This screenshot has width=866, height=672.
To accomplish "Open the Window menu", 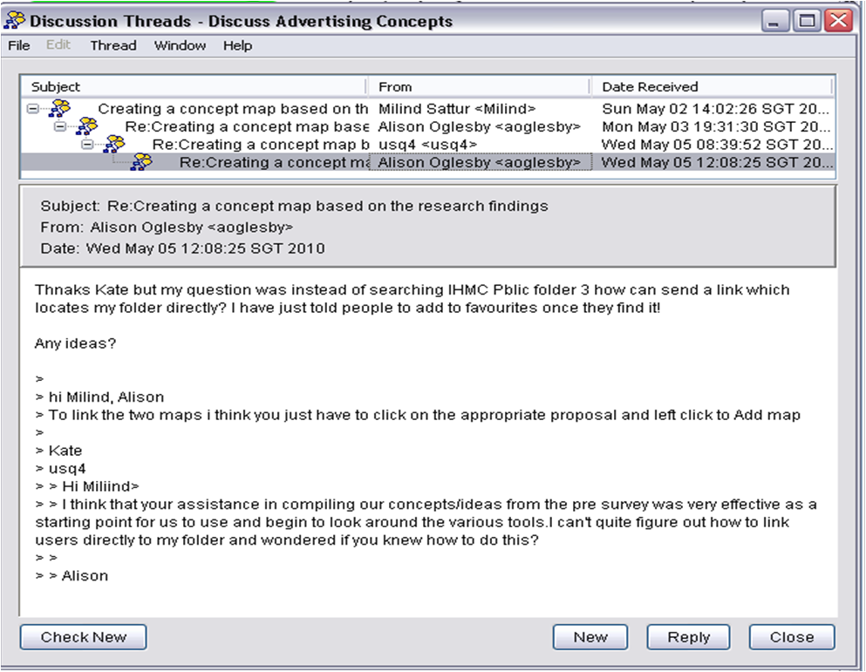I will 180,45.
